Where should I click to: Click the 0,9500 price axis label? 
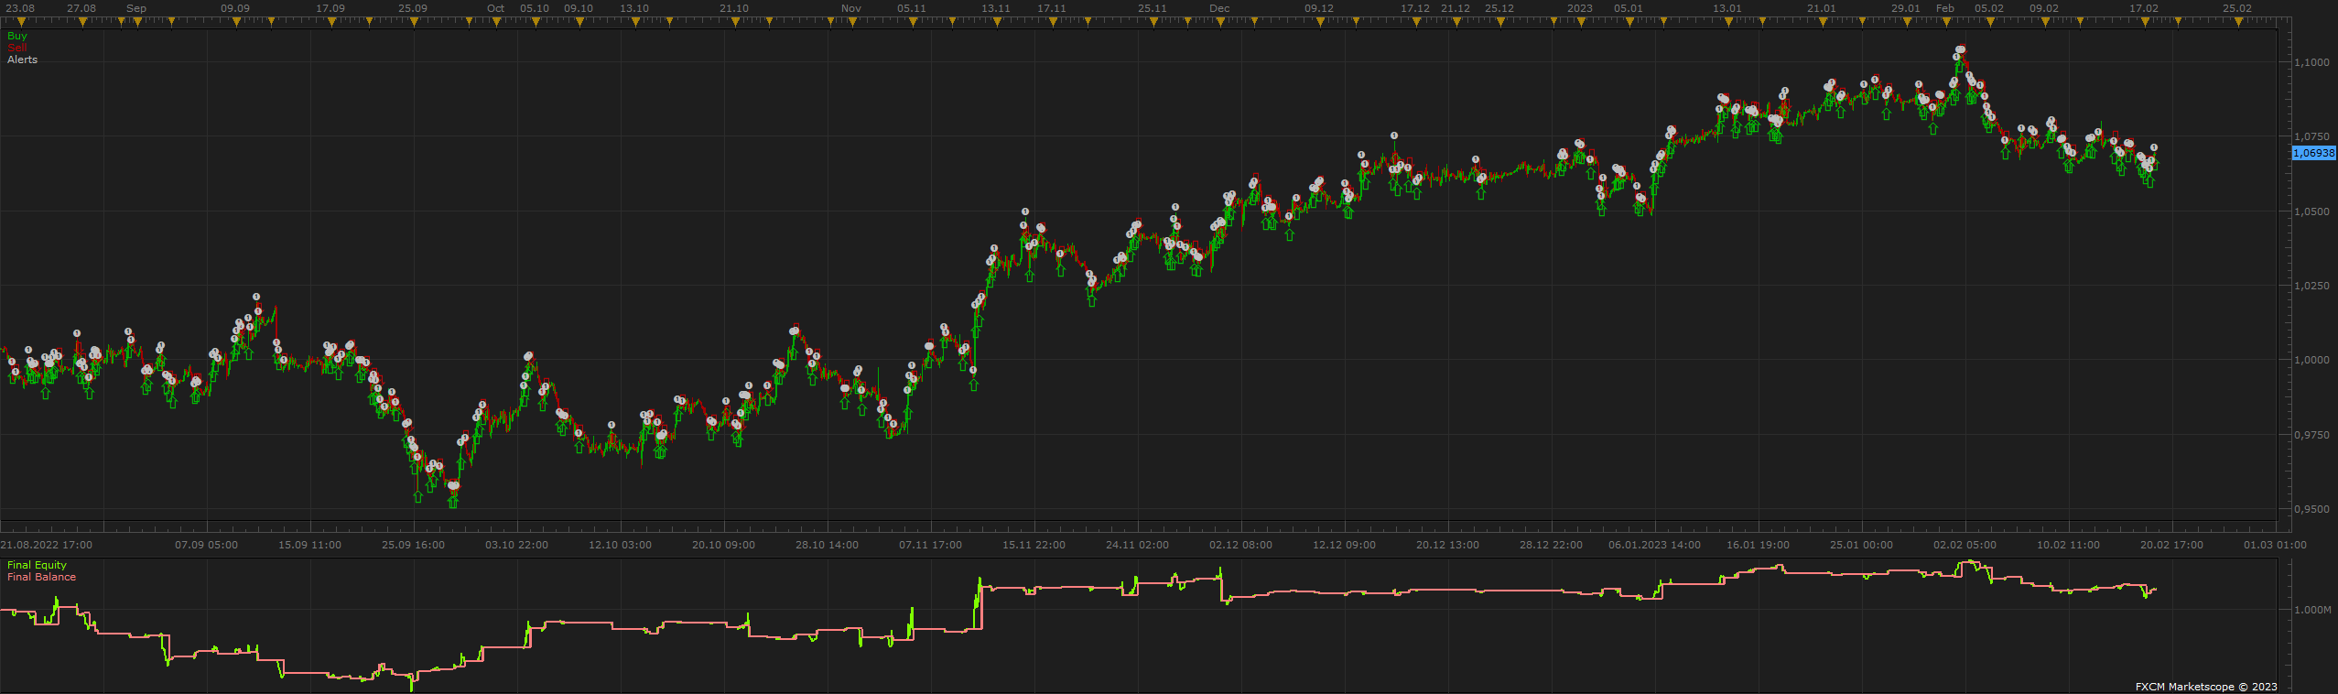[2312, 509]
